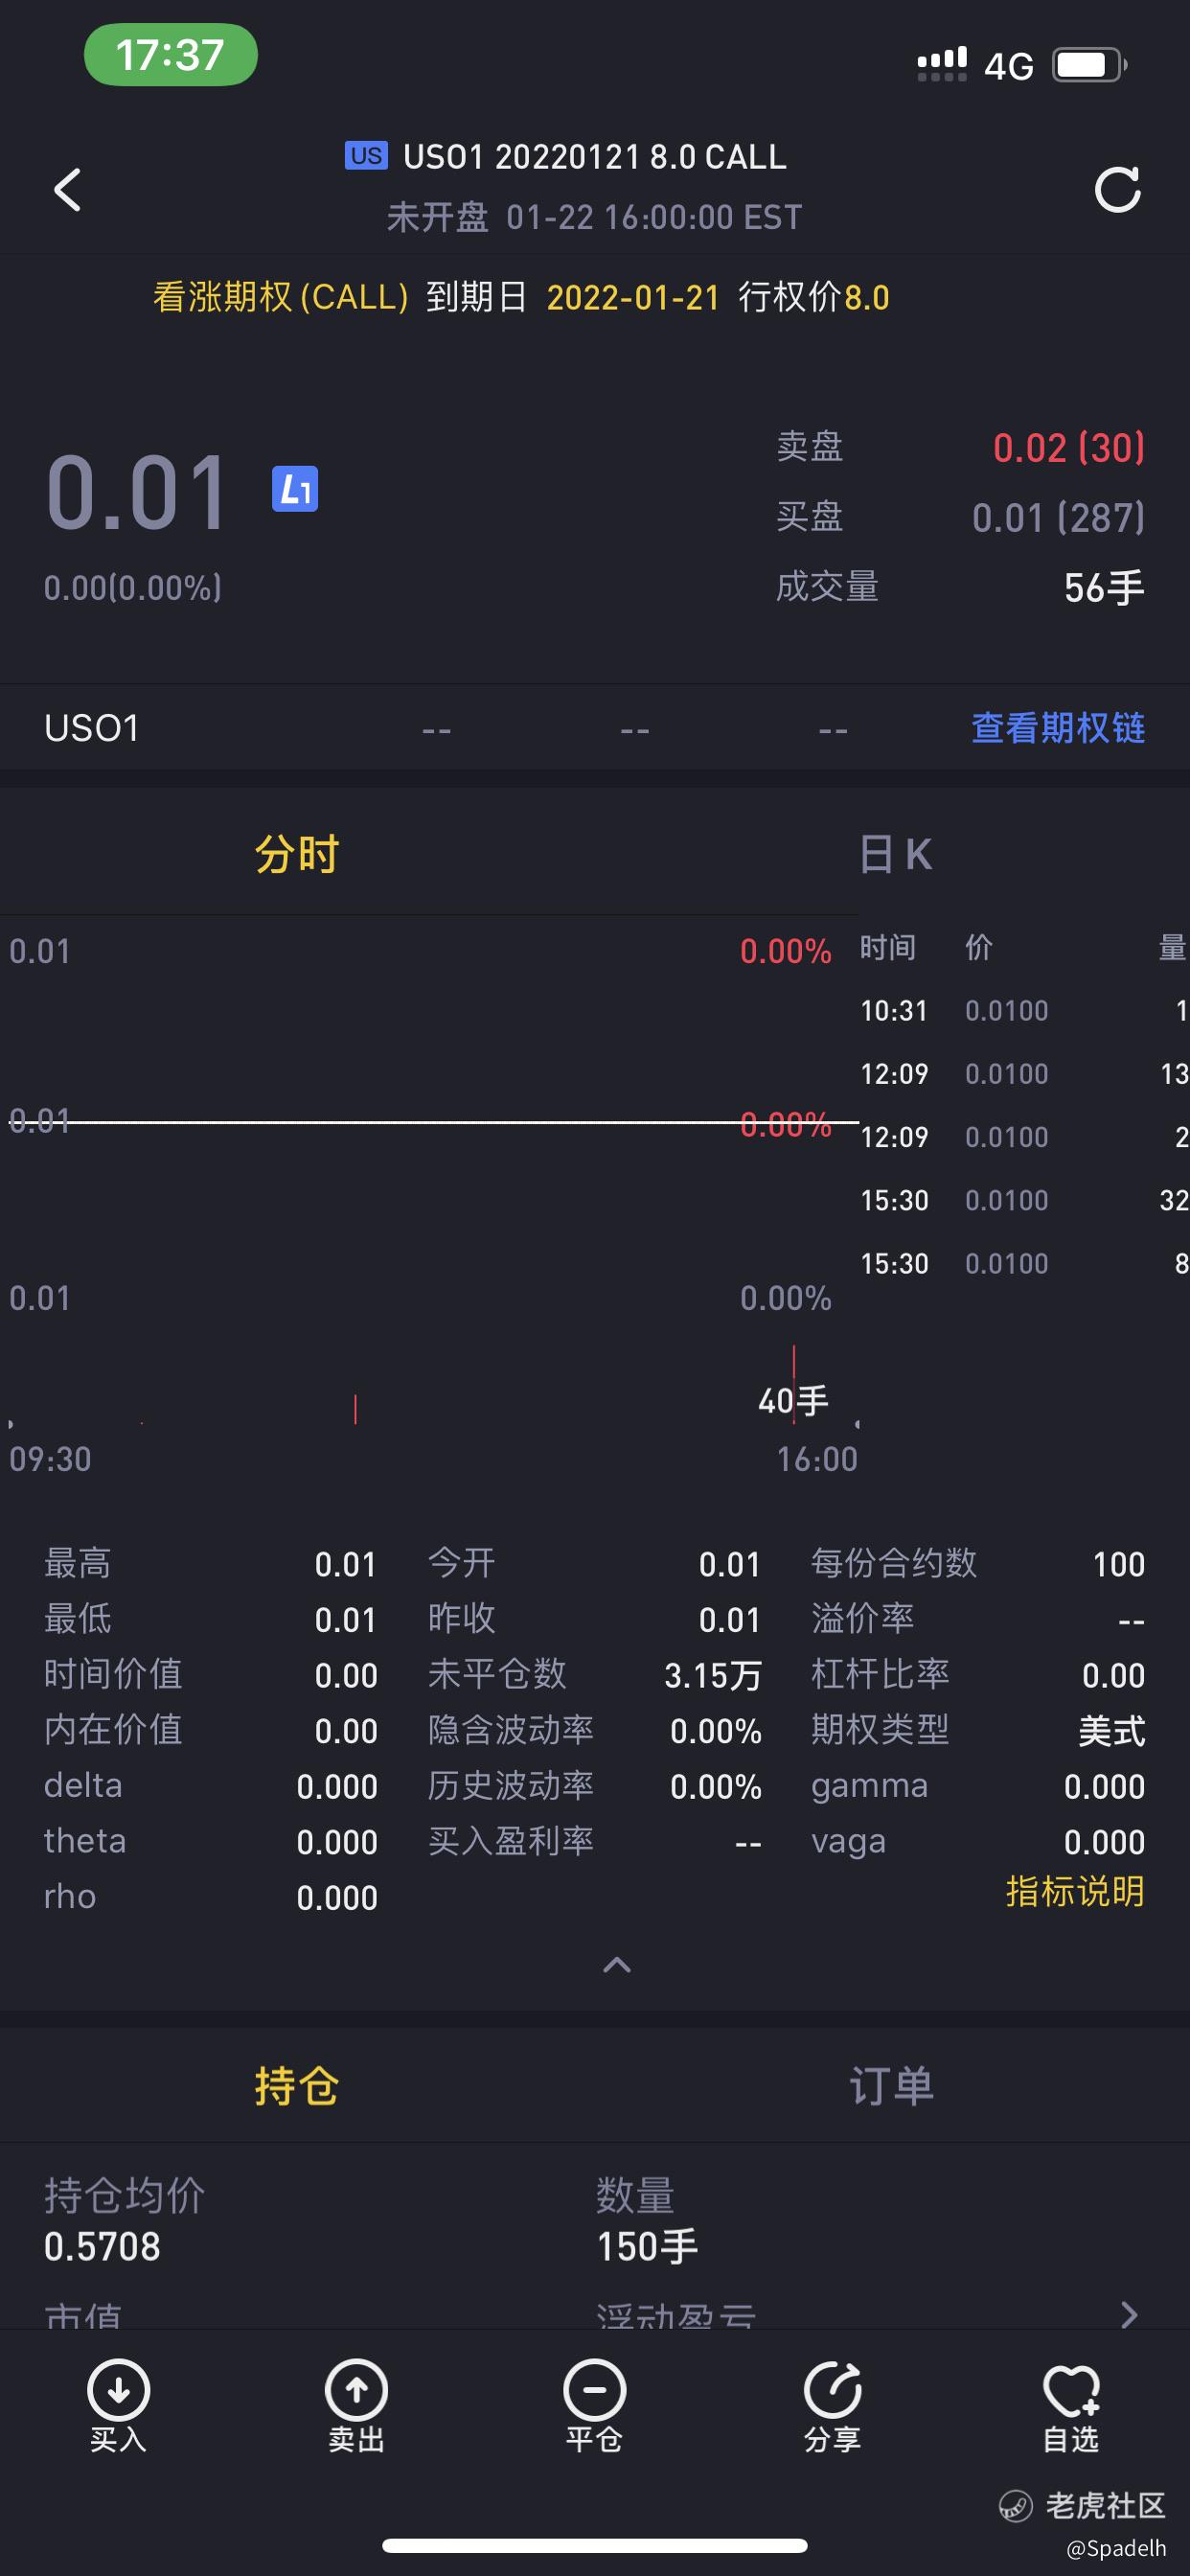Open 查看期权链 option chain link
Image resolution: width=1190 pixels, height=2576 pixels.
[1058, 728]
